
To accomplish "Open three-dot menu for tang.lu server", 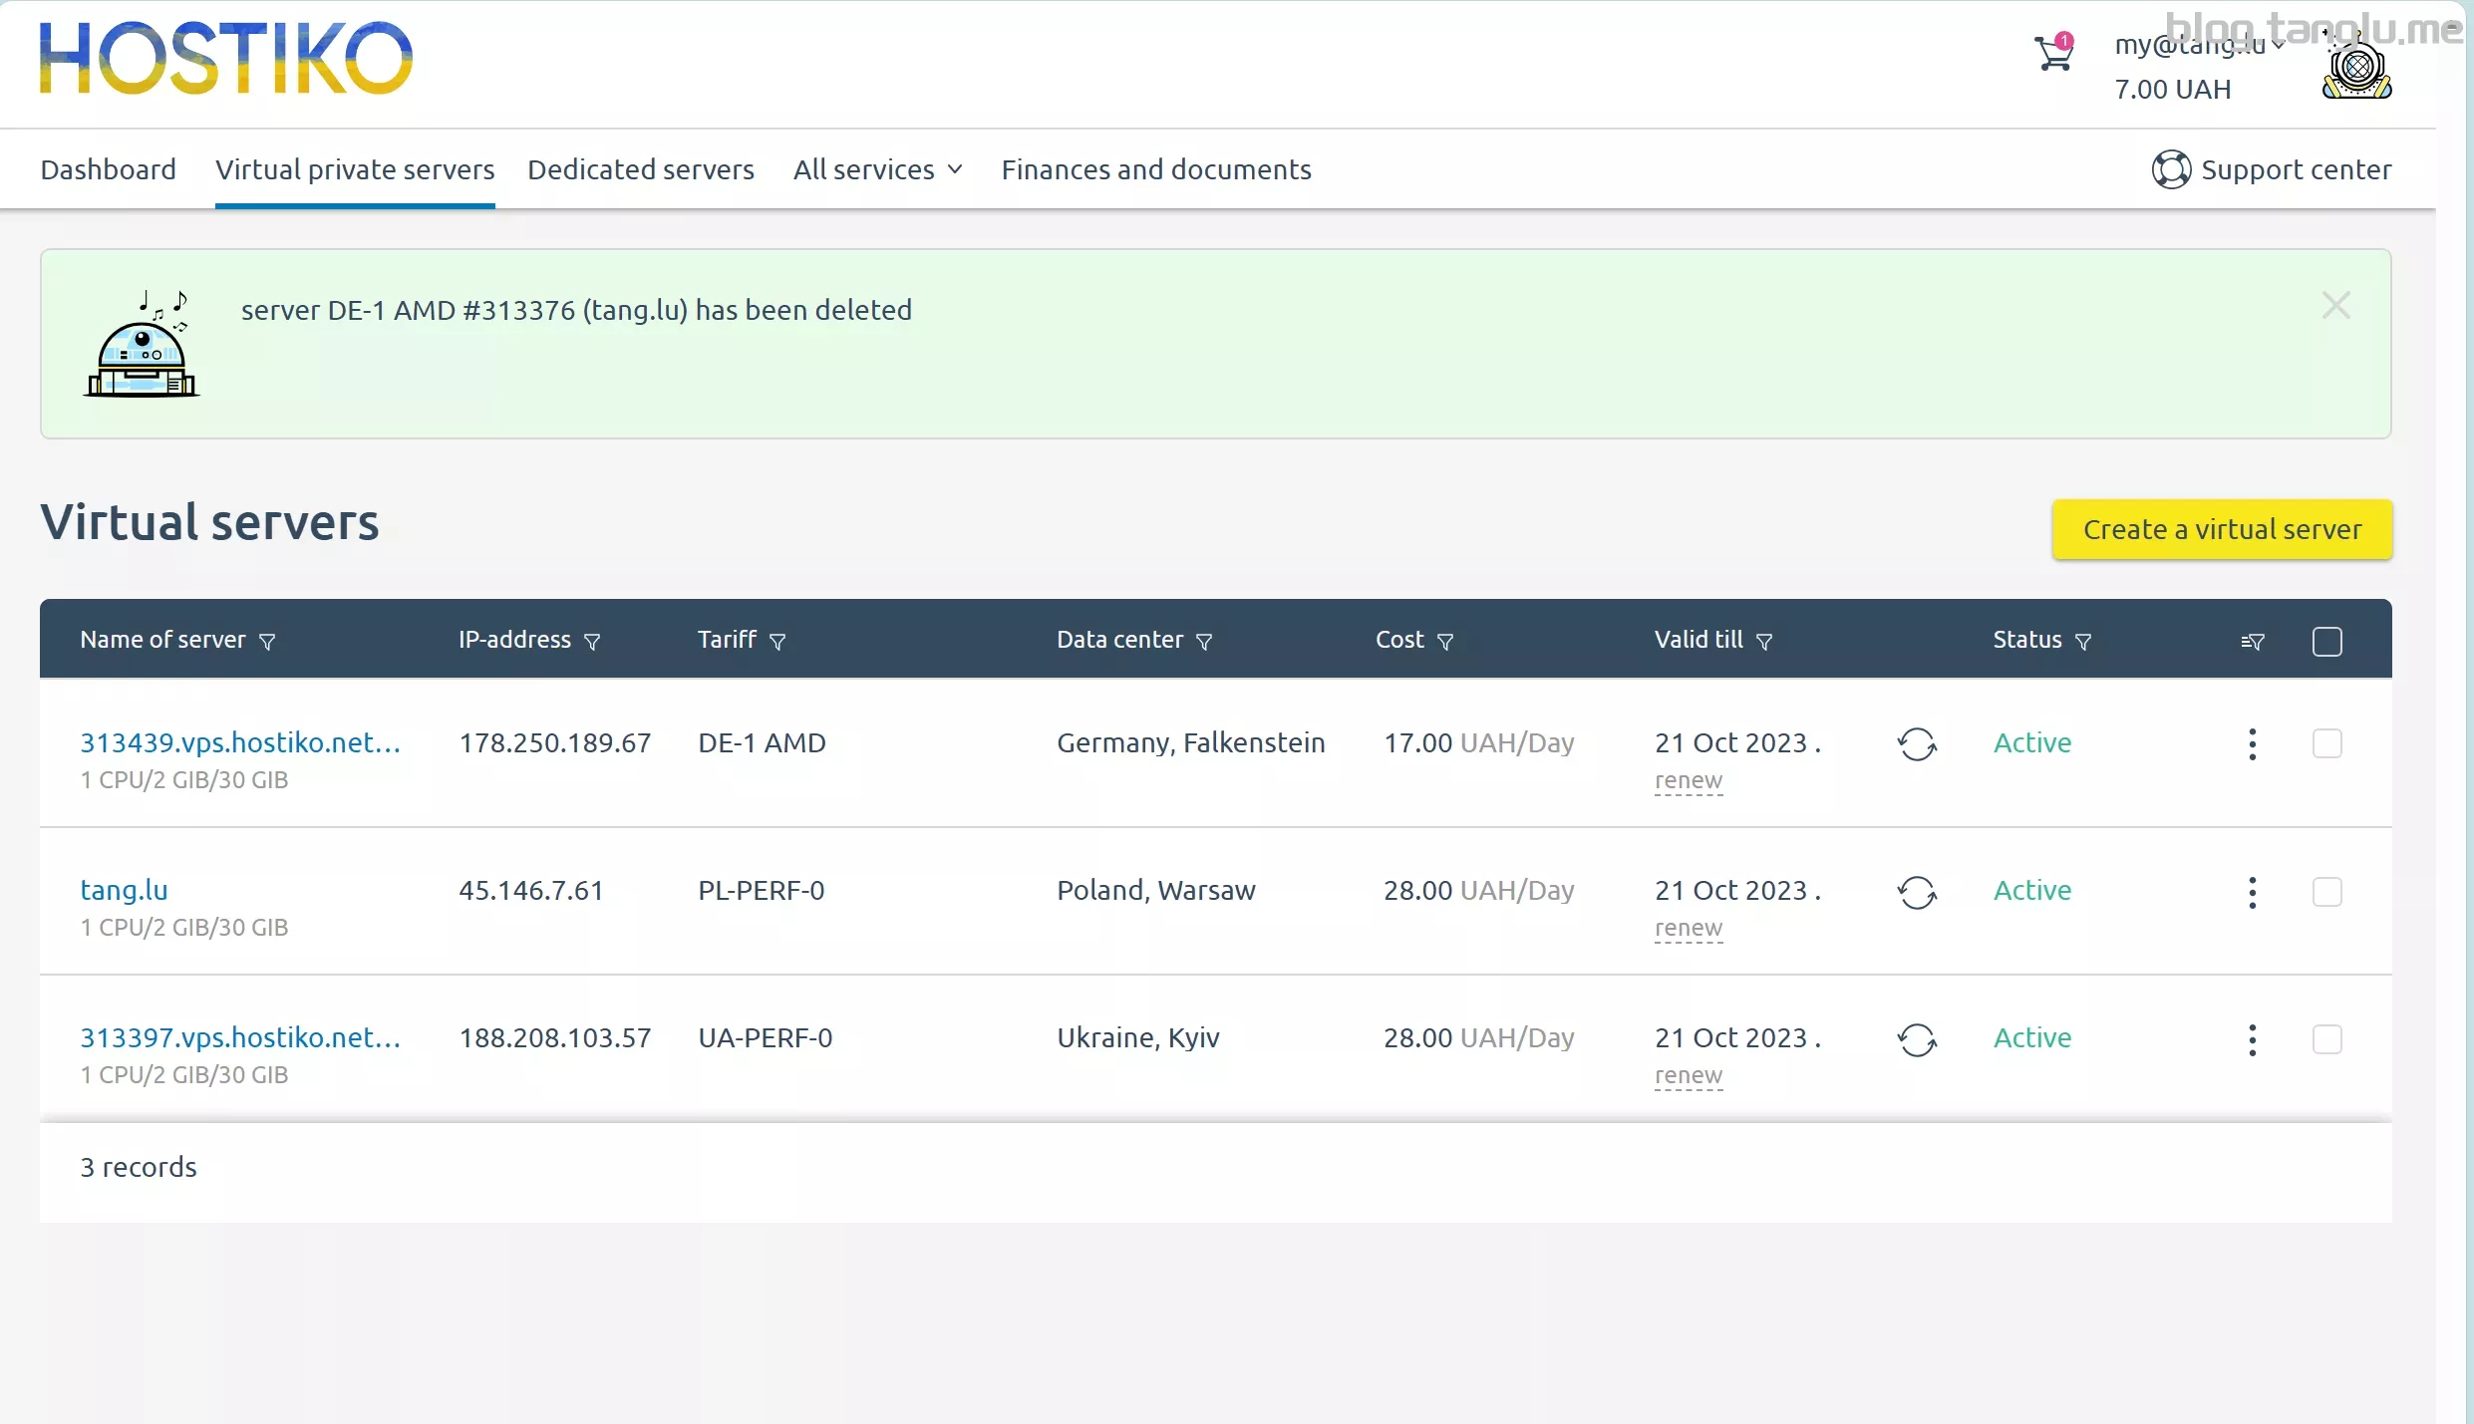I will [2253, 892].
